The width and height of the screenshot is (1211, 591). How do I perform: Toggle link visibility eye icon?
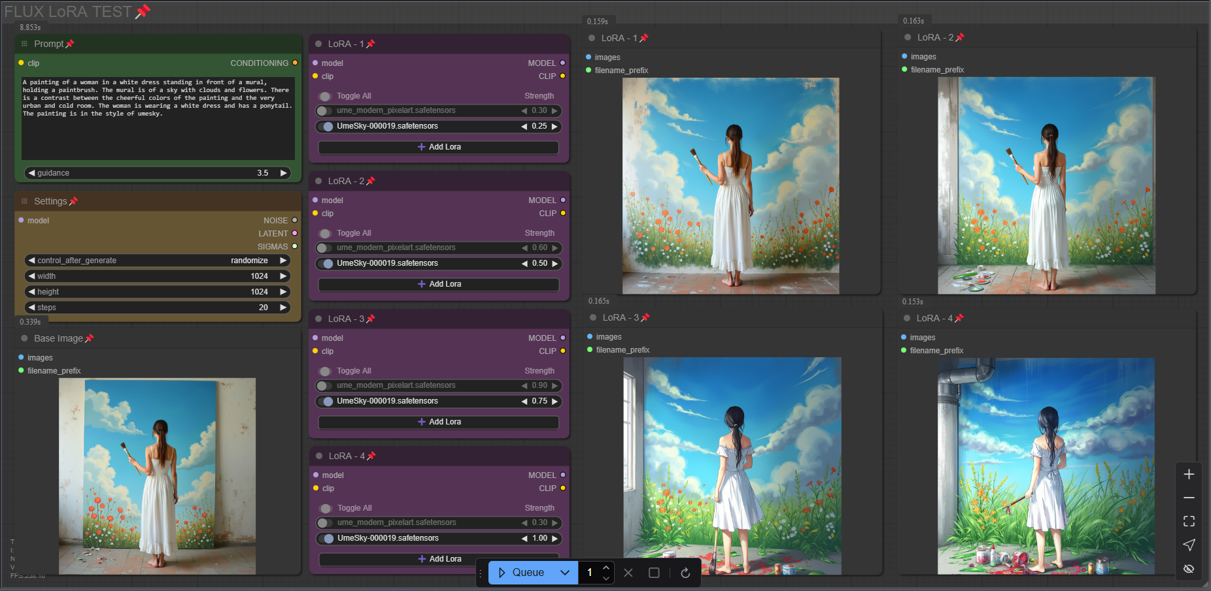coord(1189,569)
